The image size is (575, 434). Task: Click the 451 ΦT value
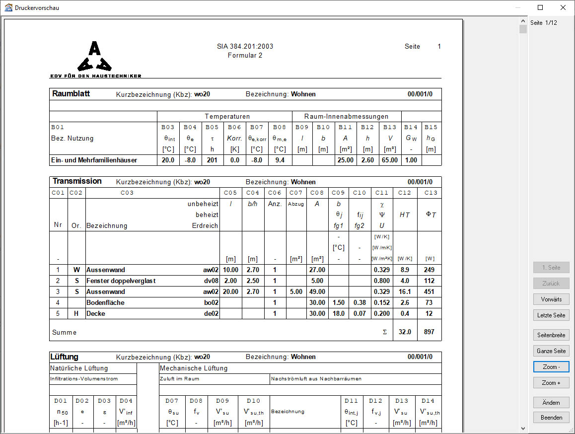(x=429, y=292)
